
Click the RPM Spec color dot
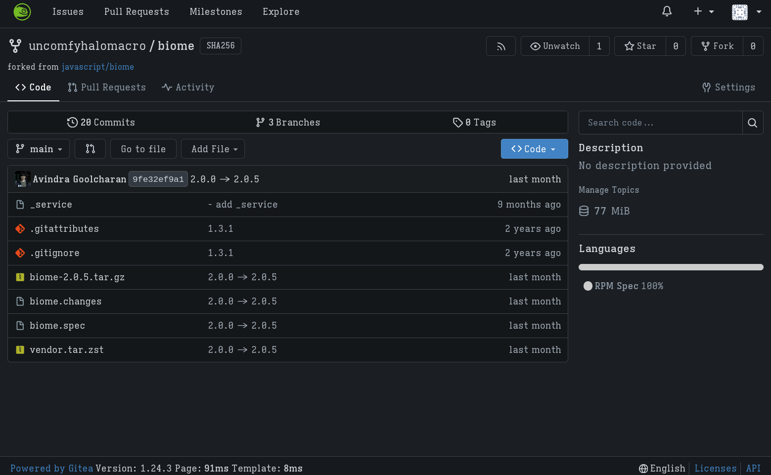pos(588,286)
